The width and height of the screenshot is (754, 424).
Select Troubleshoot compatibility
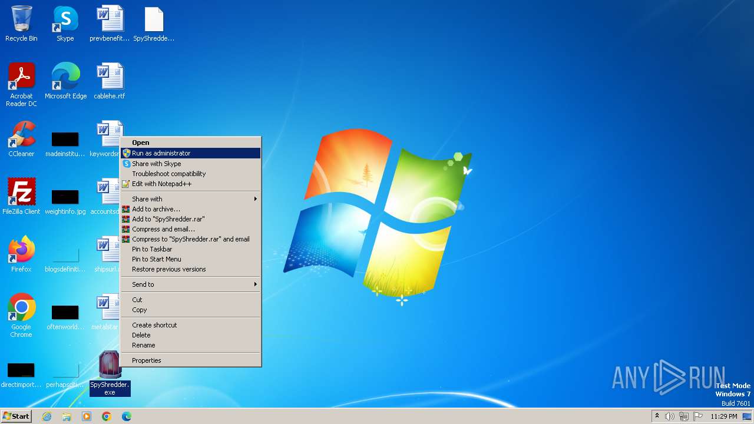(191, 174)
